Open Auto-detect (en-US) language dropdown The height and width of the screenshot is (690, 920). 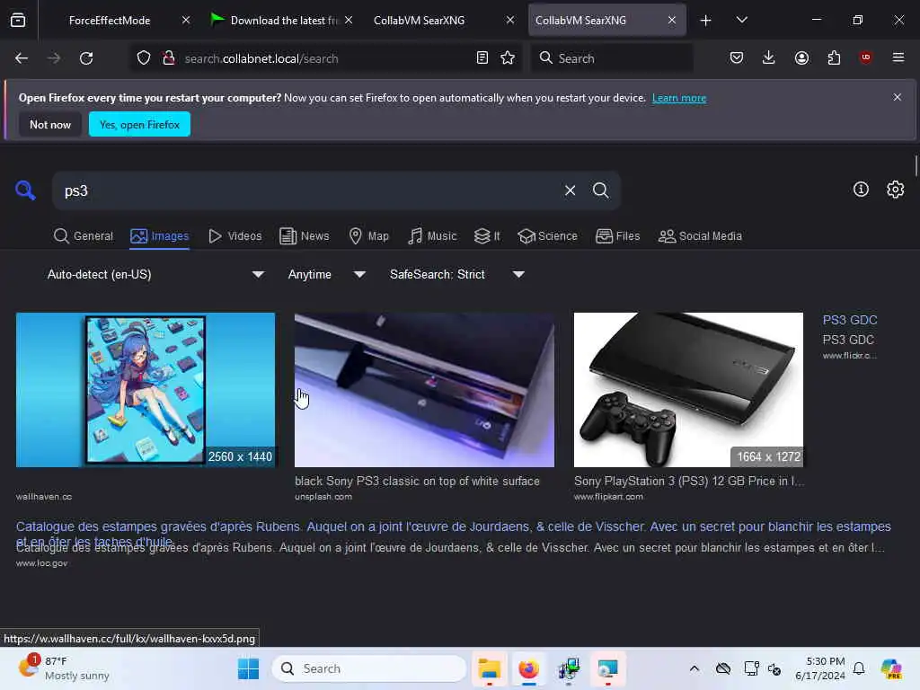(155, 274)
